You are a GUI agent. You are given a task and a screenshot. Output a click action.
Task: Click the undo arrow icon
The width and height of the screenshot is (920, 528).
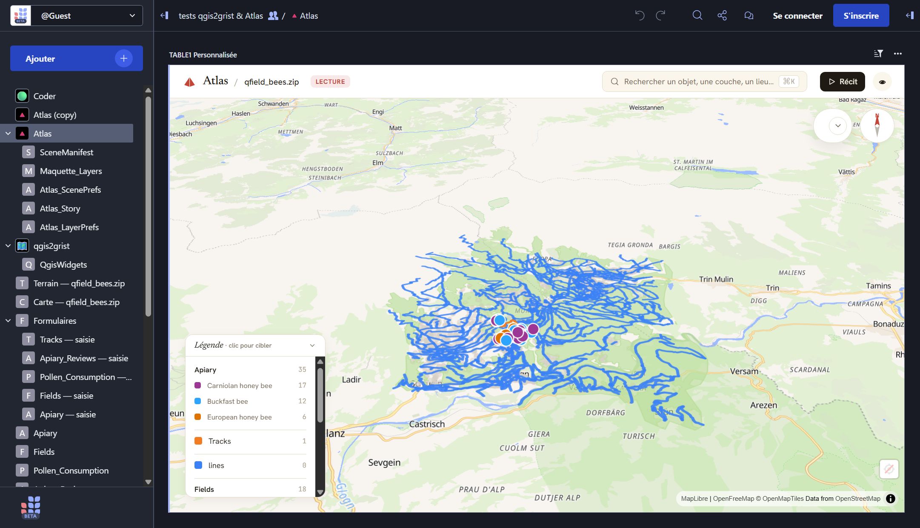tap(640, 16)
